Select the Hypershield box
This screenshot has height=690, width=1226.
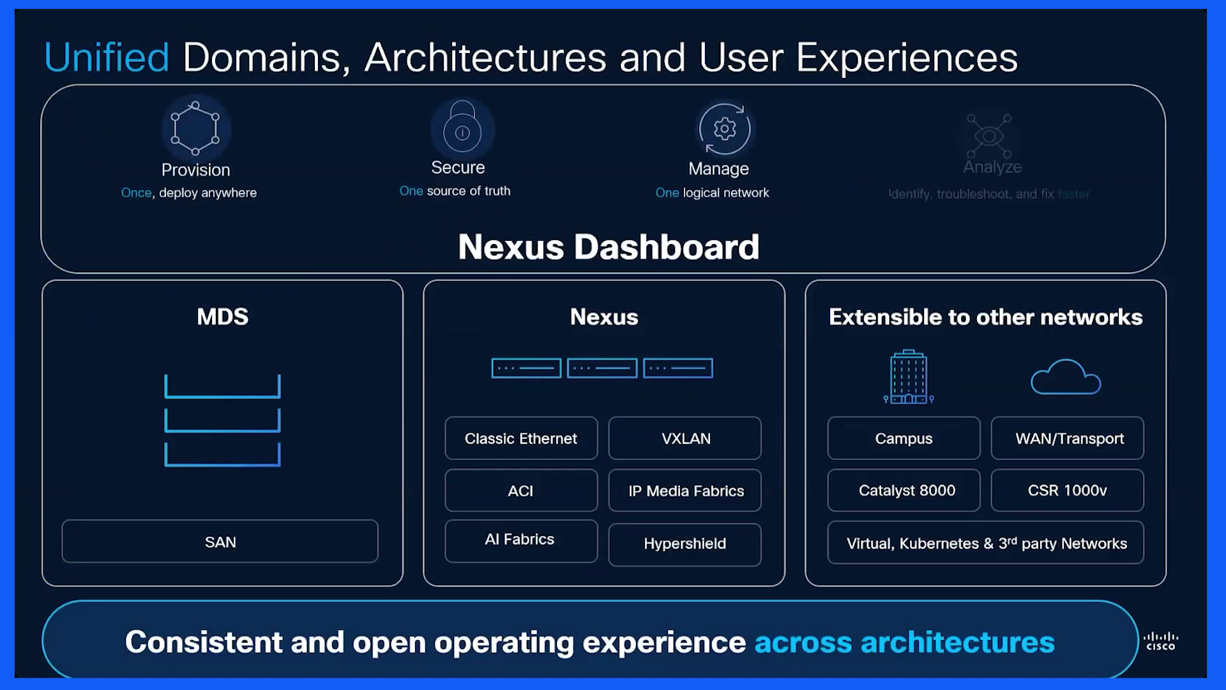[685, 544]
